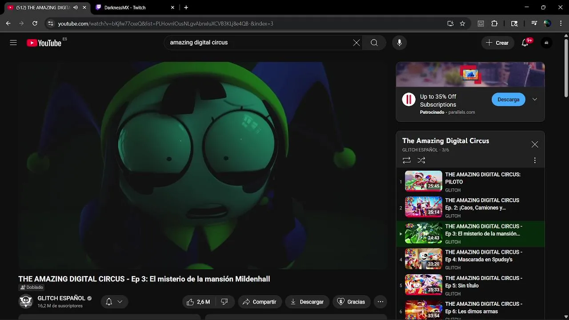Go back to the previous page

[8, 24]
